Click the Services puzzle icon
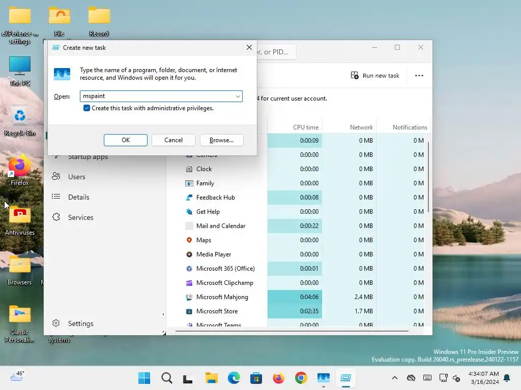Viewport: 521px width, 390px height. [x=56, y=217]
